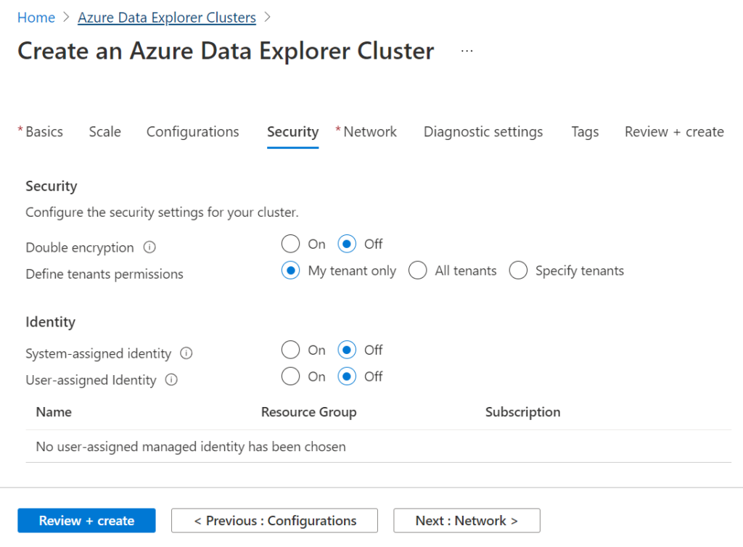Viewport: 743px width, 547px height.
Task: Open the Basics tab
Action: (x=44, y=132)
